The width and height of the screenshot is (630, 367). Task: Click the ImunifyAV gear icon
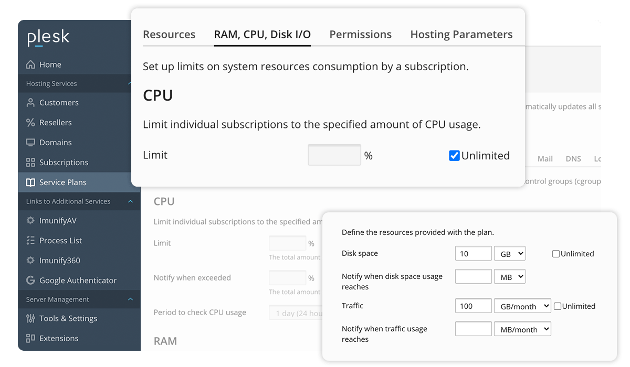point(30,221)
